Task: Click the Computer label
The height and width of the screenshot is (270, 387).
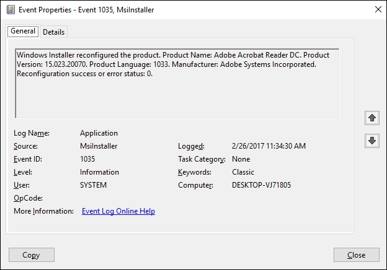Action: pyautogui.click(x=195, y=185)
